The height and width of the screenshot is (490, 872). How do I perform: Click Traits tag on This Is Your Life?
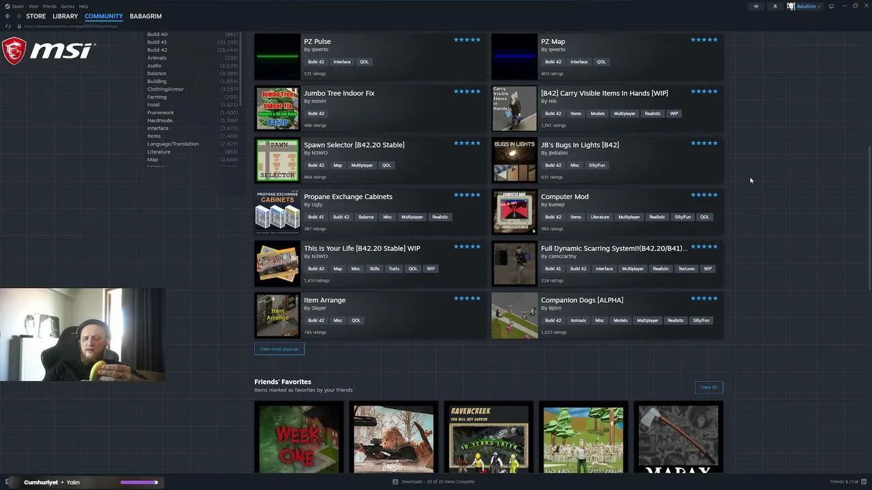[394, 269]
